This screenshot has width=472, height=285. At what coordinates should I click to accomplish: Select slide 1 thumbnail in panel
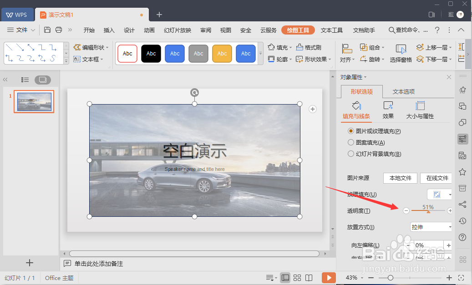(34, 102)
